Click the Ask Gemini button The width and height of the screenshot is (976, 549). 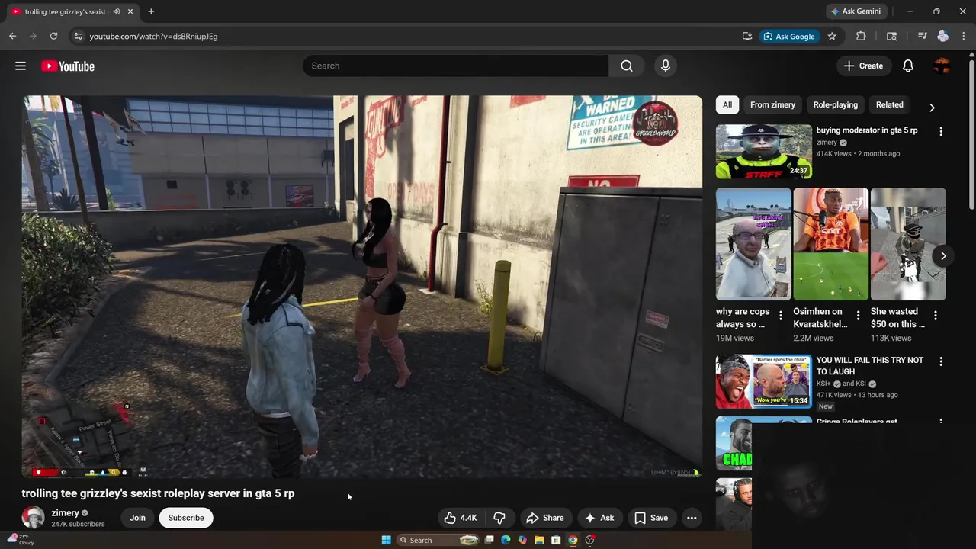[x=856, y=11]
